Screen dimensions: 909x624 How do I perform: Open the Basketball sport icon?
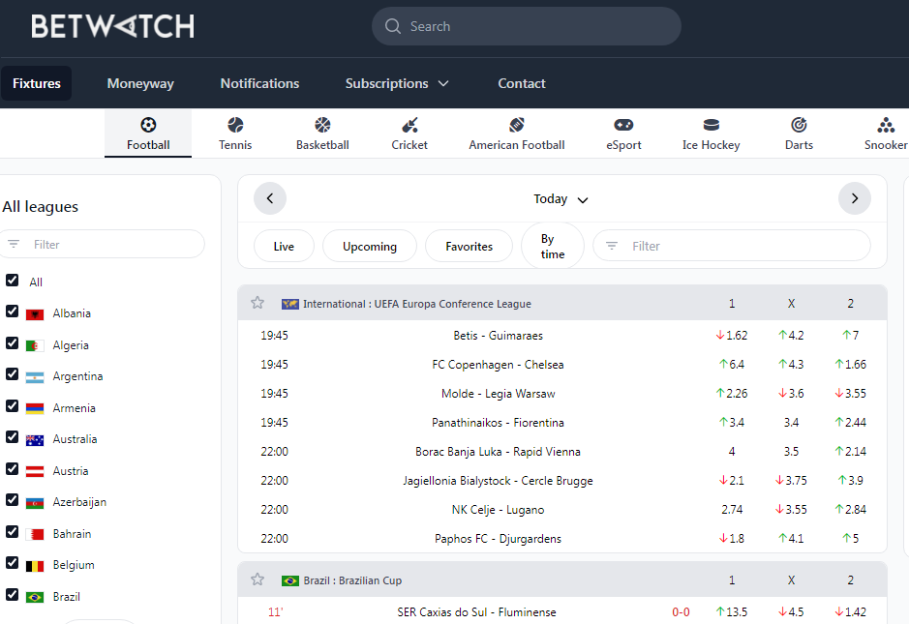322,126
